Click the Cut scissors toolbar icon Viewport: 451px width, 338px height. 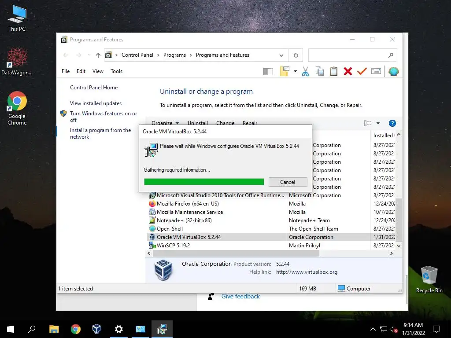(x=305, y=71)
